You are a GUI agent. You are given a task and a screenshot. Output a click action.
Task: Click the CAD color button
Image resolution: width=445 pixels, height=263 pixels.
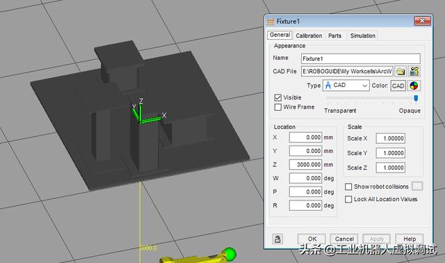point(398,86)
